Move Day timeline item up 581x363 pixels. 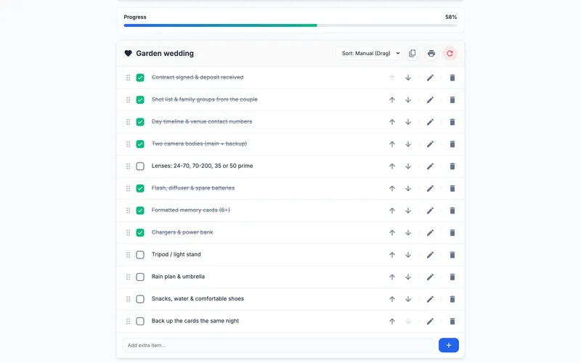392,122
